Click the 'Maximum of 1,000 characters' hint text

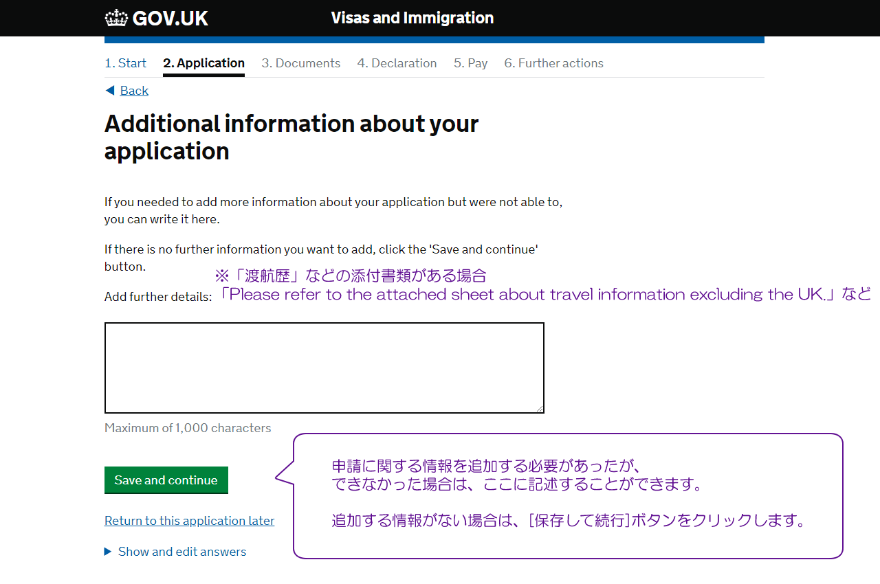(188, 428)
